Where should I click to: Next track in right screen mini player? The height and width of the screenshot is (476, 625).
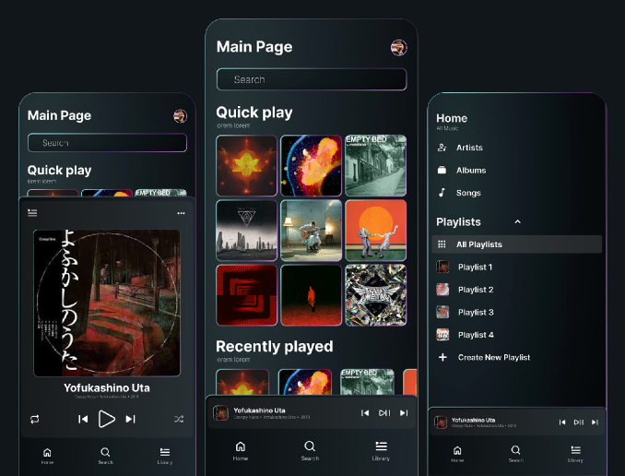tap(595, 422)
